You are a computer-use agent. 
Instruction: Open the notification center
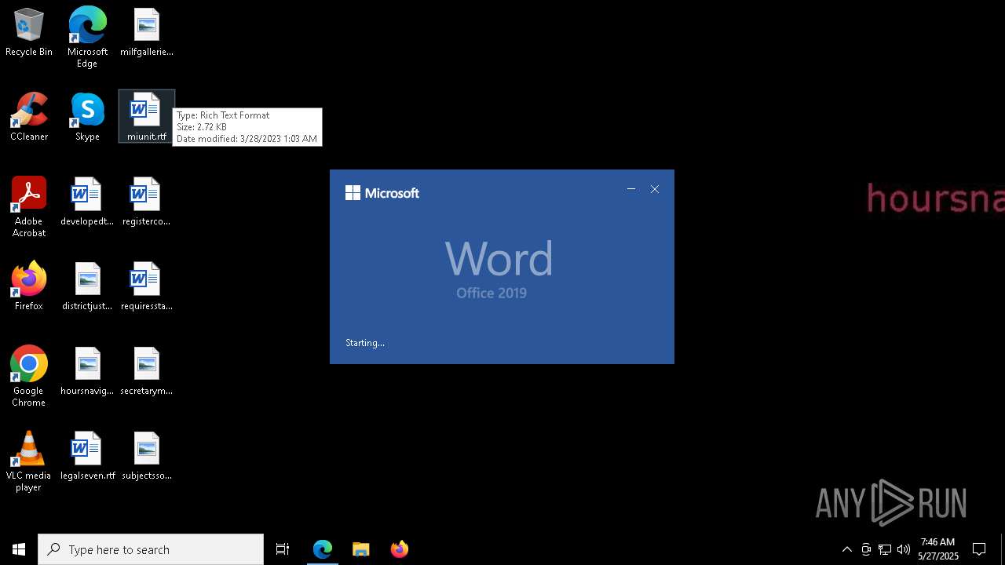coord(980,549)
